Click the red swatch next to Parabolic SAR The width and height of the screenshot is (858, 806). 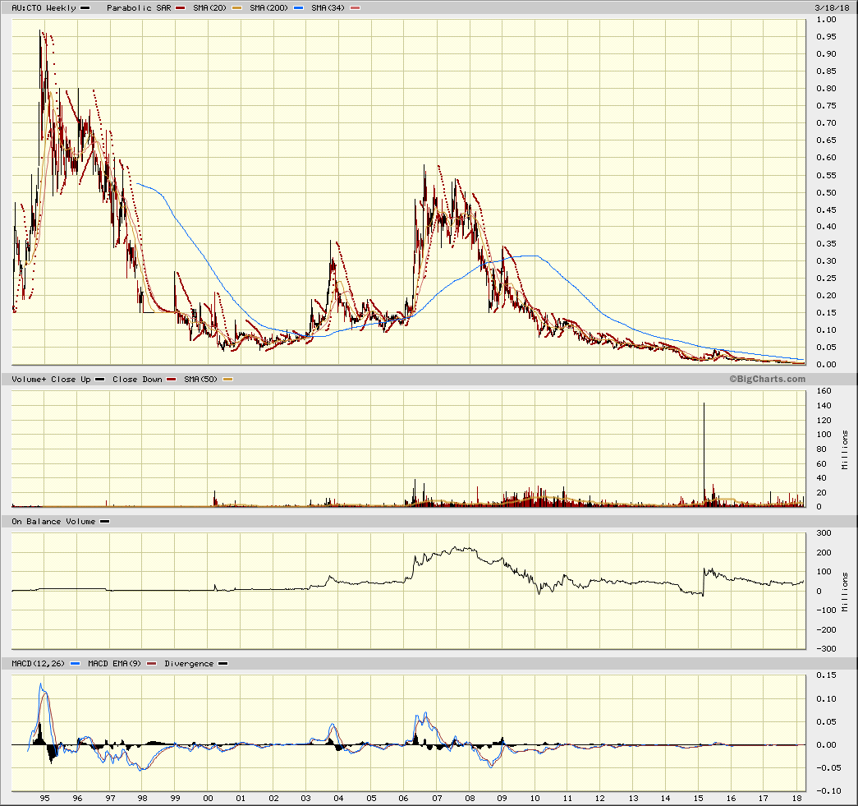pos(180,8)
